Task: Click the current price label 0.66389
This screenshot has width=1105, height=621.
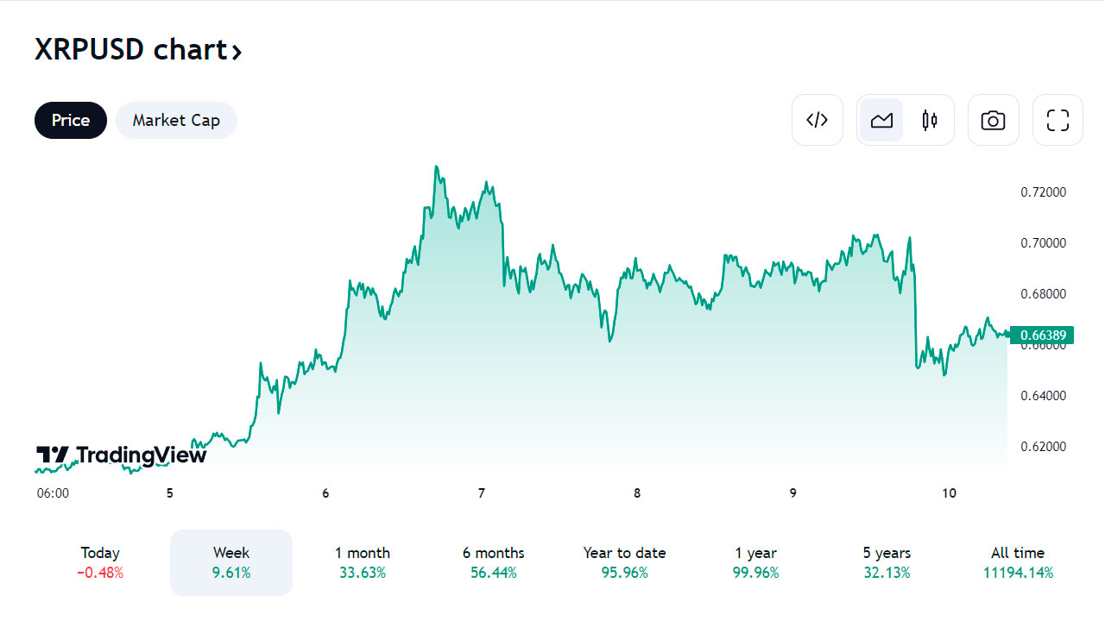Action: pos(1043,335)
